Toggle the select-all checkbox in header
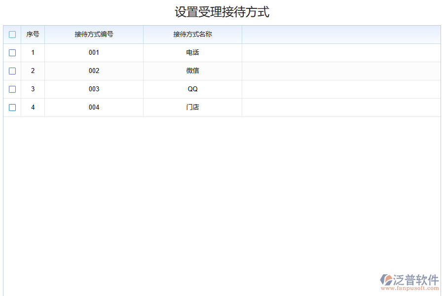 [12, 35]
